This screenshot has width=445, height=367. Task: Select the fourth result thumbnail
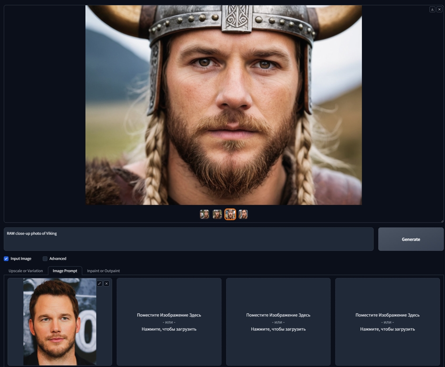243,214
